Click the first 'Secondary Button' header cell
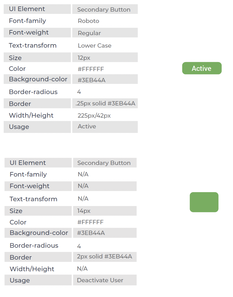233x297 pixels. 104,10
